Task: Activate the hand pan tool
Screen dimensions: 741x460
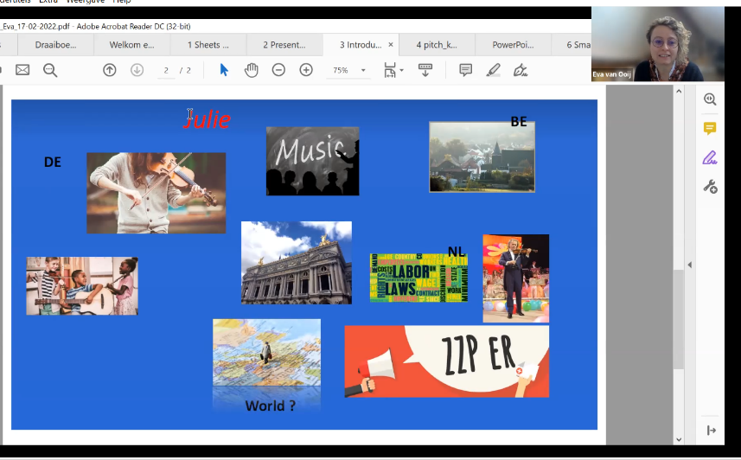Action: tap(252, 70)
